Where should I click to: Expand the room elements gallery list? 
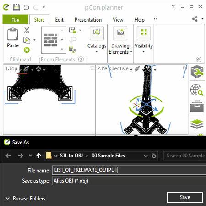coord(62,49)
